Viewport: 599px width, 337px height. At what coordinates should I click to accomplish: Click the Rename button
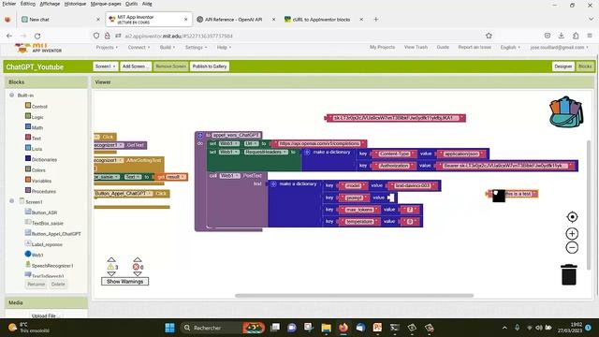[37, 285]
